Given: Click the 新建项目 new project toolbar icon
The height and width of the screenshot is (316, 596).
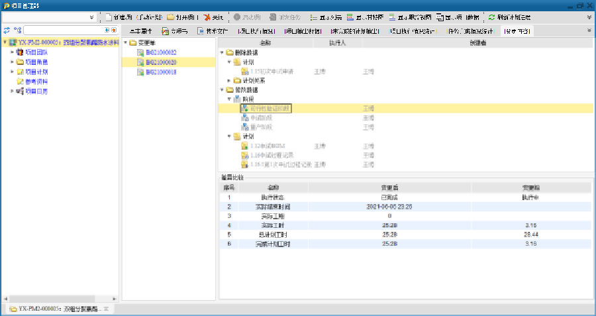Looking at the screenshot, I should tap(110, 17).
